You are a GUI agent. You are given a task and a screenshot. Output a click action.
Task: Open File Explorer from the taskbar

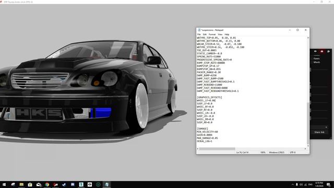click(x=21, y=184)
